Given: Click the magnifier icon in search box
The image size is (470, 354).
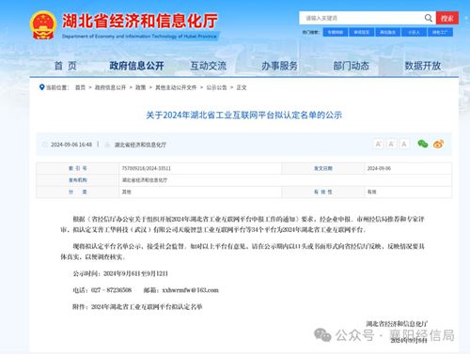Looking at the screenshot, I should coord(428,18).
